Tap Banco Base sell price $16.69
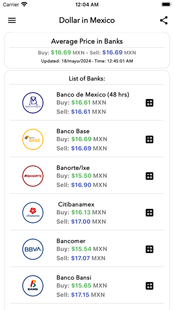Screen dimensions: 174x310 coord(81,148)
